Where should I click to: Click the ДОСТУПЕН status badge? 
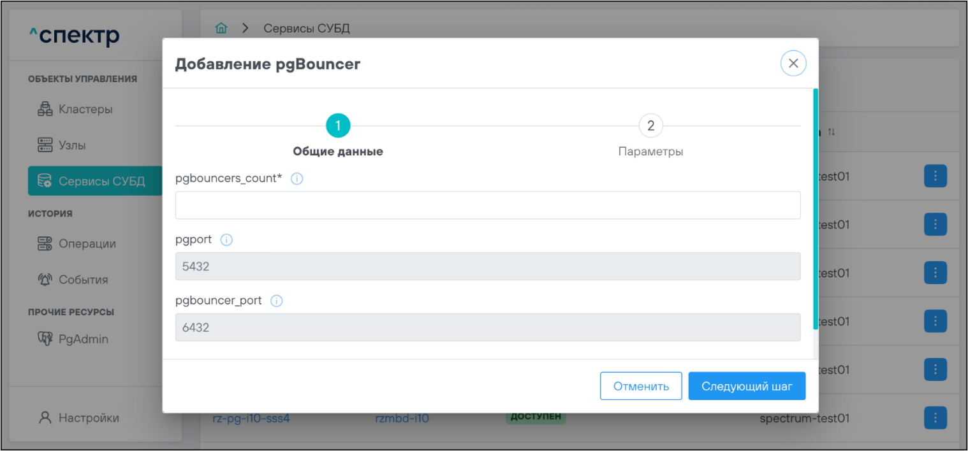536,417
